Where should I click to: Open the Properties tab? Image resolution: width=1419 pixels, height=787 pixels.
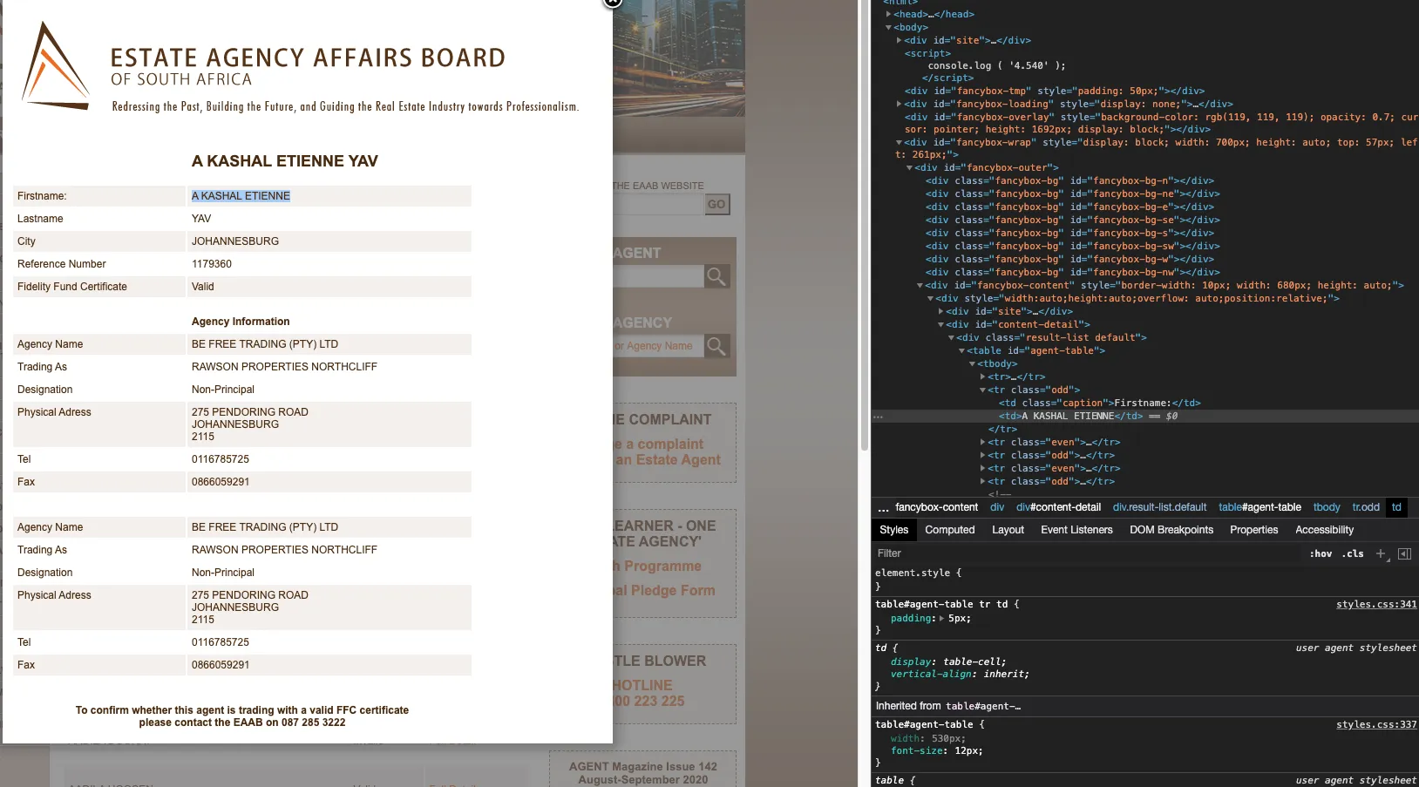tap(1253, 530)
